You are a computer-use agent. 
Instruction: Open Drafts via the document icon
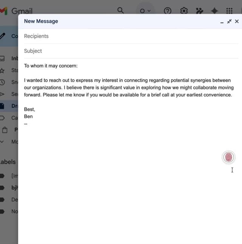point(2,106)
